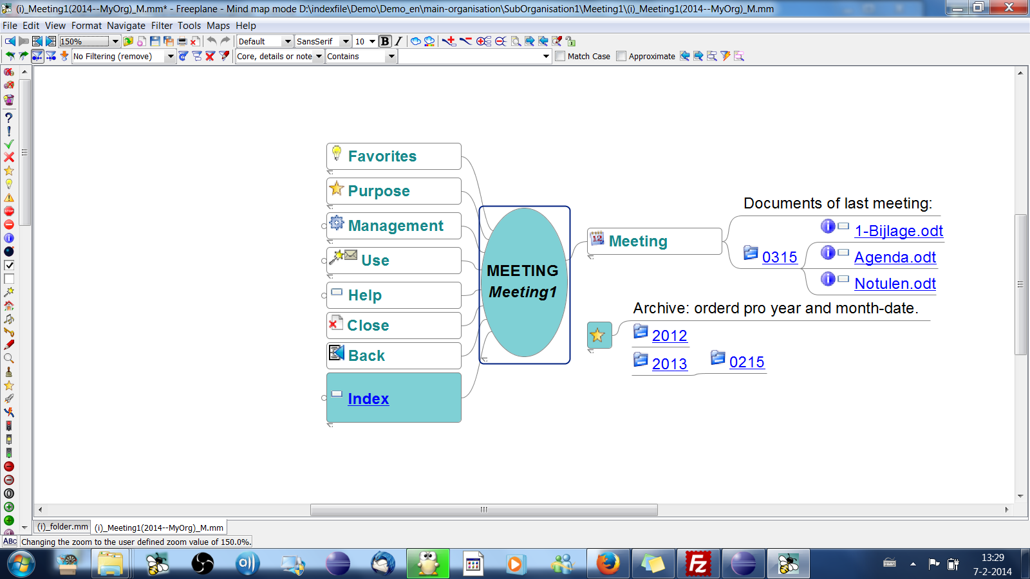The image size is (1030, 579).
Task: Expand the Core, details or note dropdown
Action: [319, 56]
